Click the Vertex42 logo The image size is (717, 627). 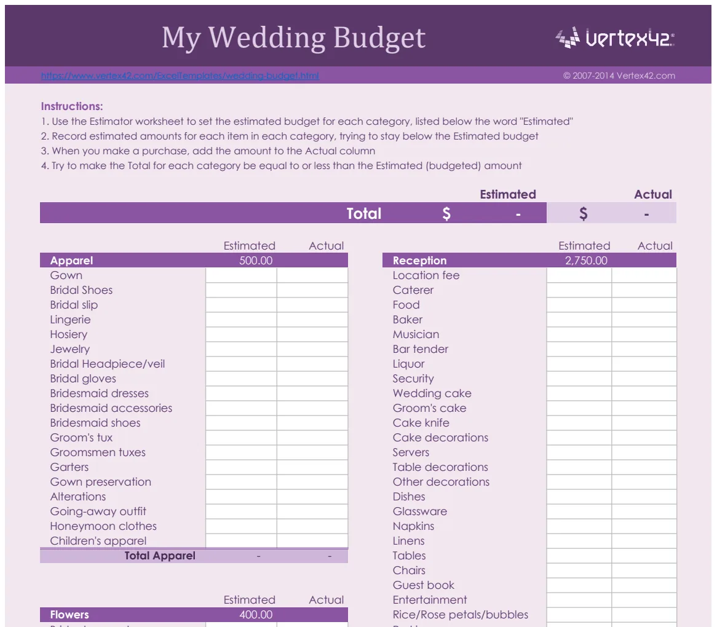[614, 37]
